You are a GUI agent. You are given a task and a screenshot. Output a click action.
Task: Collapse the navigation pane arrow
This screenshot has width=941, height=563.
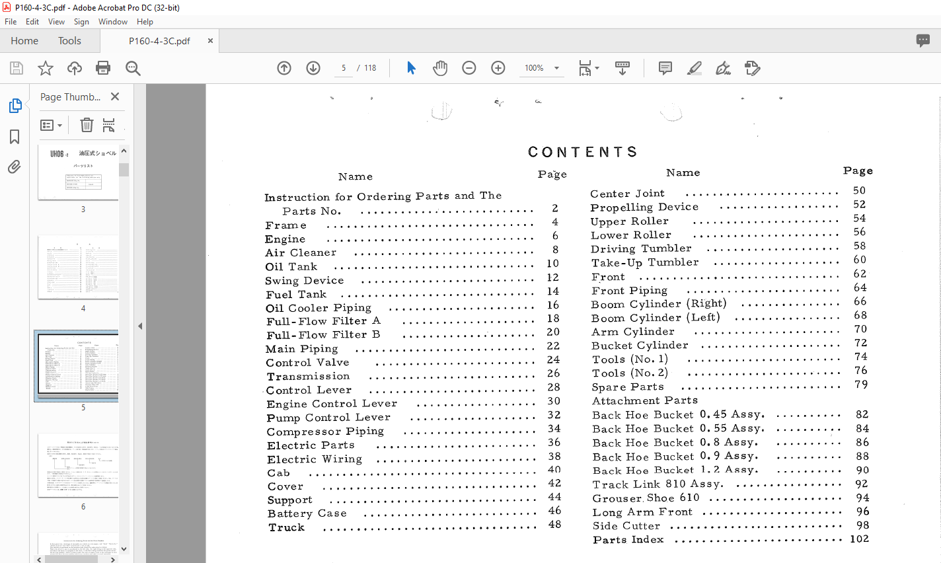tap(140, 326)
